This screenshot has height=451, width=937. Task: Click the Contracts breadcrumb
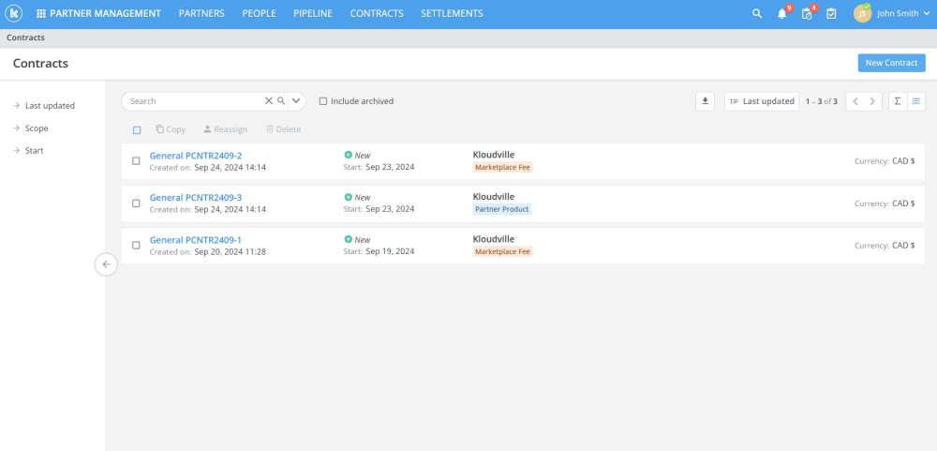pos(25,38)
